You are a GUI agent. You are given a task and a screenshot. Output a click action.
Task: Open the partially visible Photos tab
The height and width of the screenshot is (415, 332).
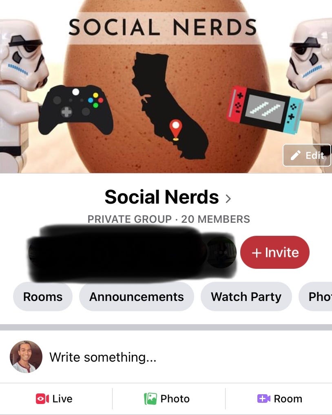[315, 296]
